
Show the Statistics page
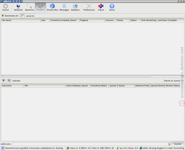click(75, 7)
